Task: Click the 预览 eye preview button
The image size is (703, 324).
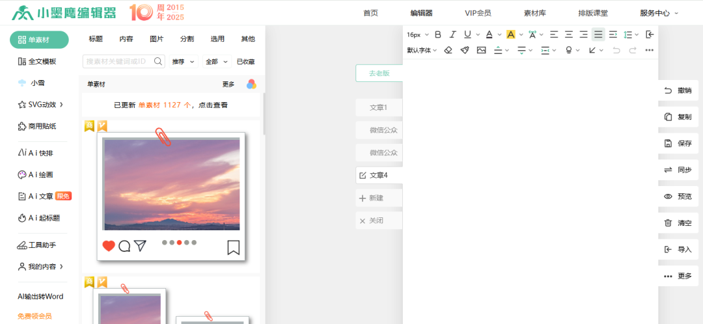Action: click(678, 196)
